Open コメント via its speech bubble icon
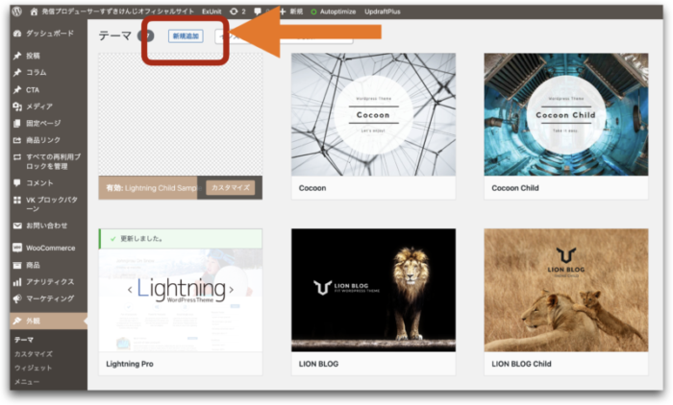The width and height of the screenshot is (673, 405). [x=17, y=183]
